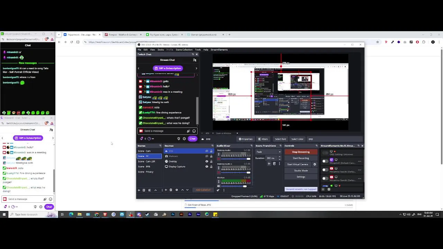The height and width of the screenshot is (249, 443).
Task: Open source Properties button
Action: [x=246, y=139]
